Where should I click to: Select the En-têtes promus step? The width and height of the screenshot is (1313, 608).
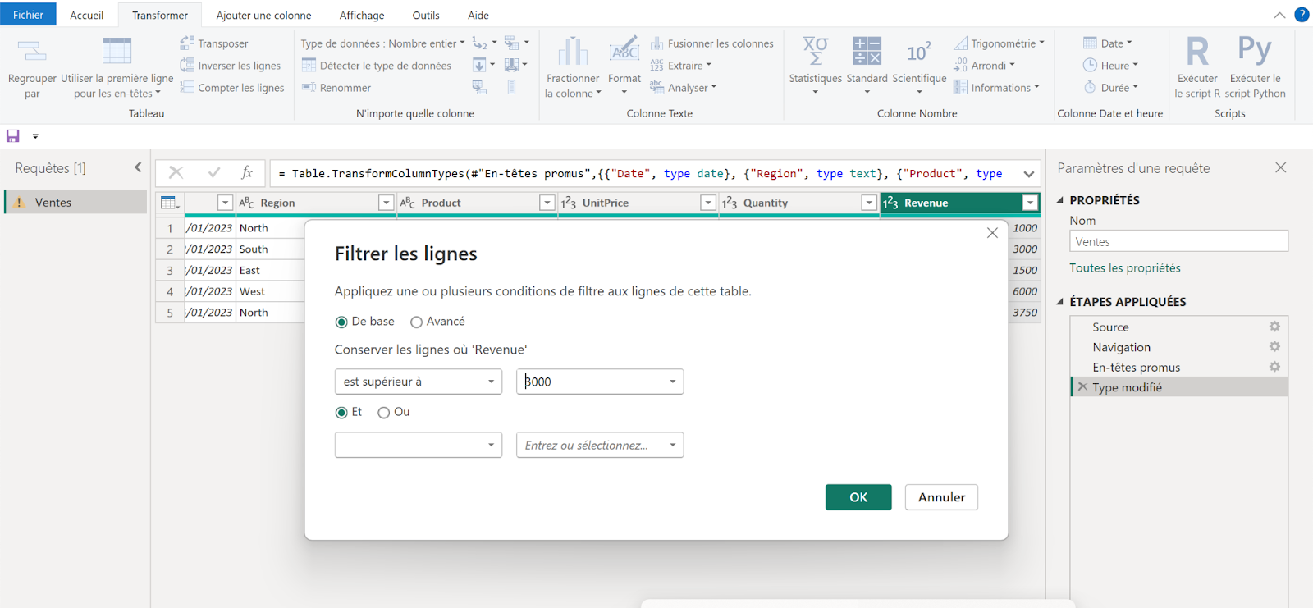(1178, 367)
